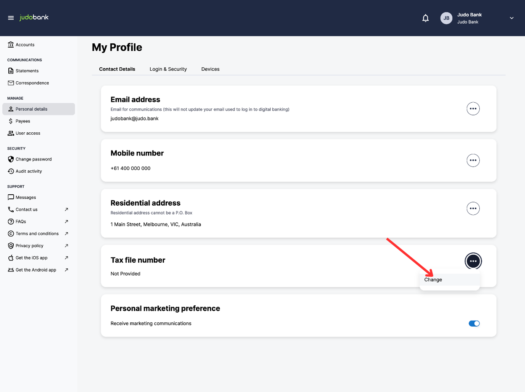Screen dimensions: 525x392
Task: Click the JB user avatar
Action: point(446,18)
